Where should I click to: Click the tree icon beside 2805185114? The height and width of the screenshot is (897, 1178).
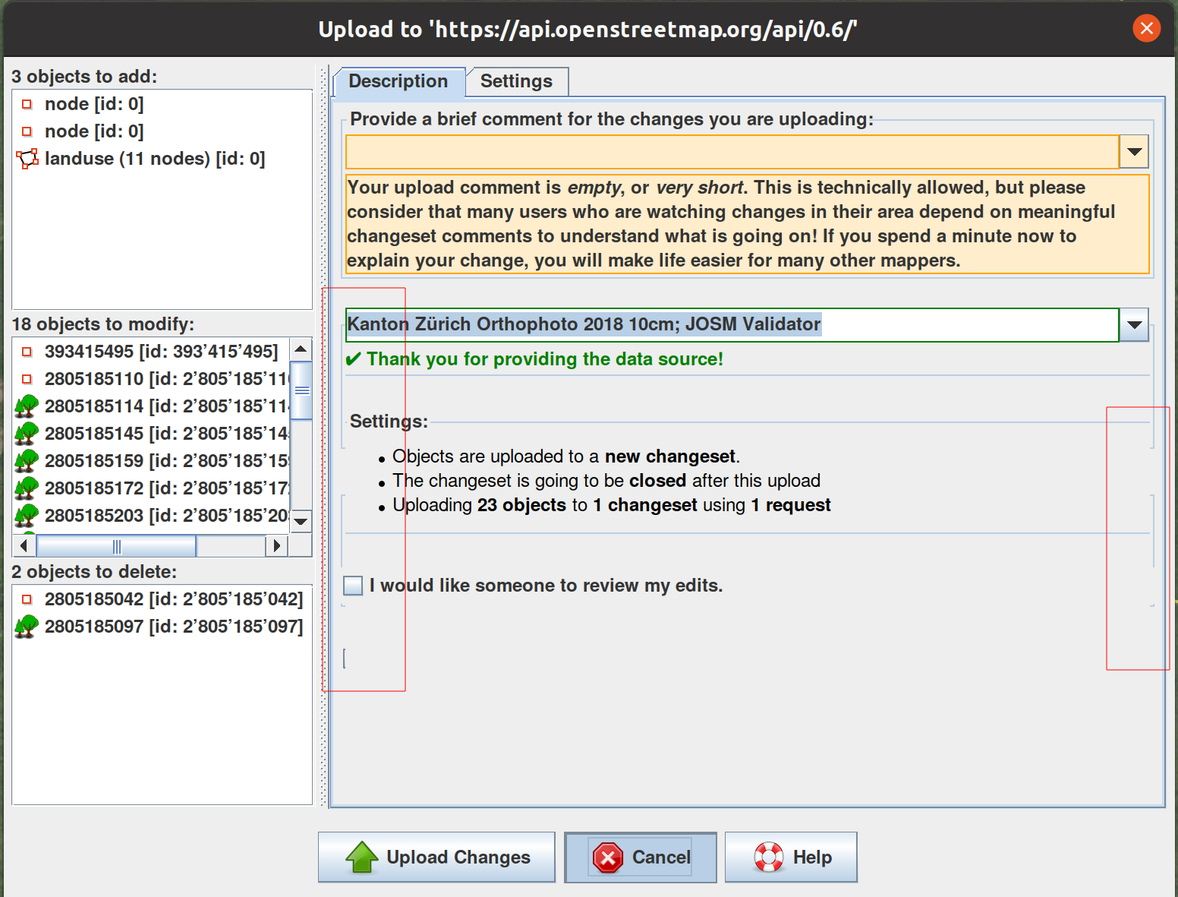coord(27,406)
